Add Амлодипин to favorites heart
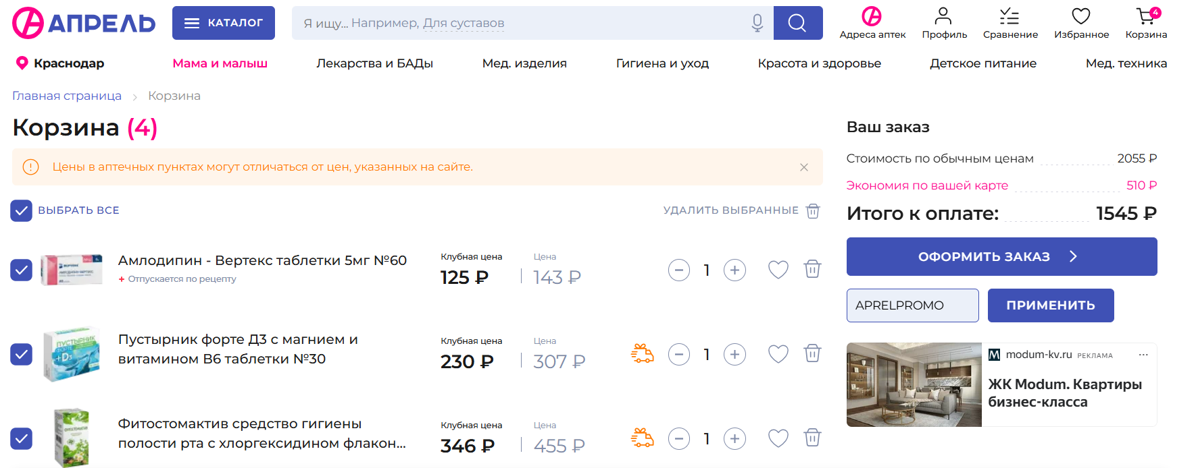The image size is (1196, 468). [778, 270]
